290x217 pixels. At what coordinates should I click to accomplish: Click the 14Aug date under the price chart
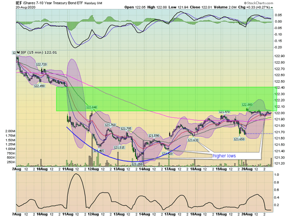pos(144,169)
